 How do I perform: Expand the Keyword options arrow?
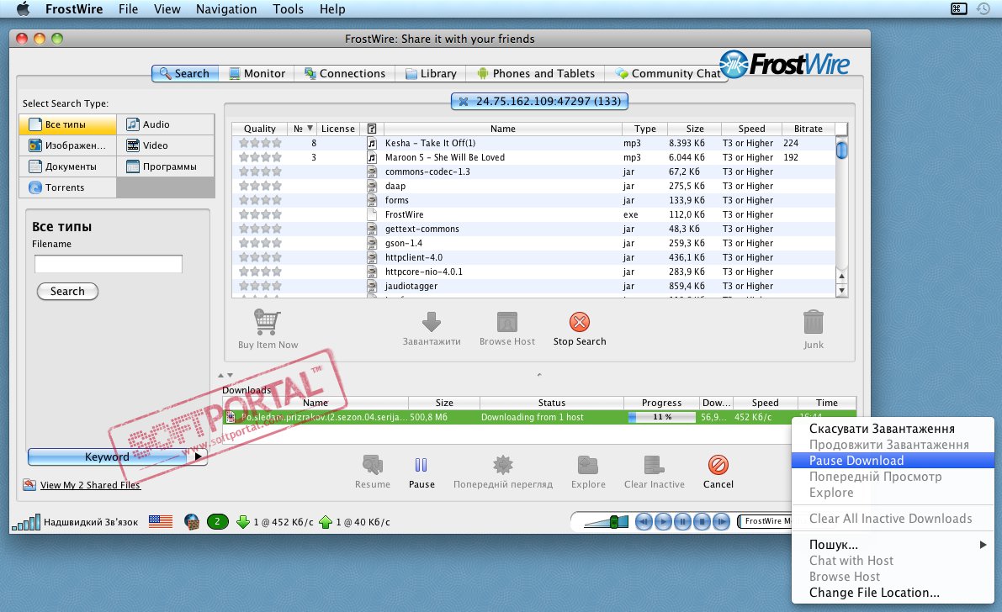click(198, 456)
